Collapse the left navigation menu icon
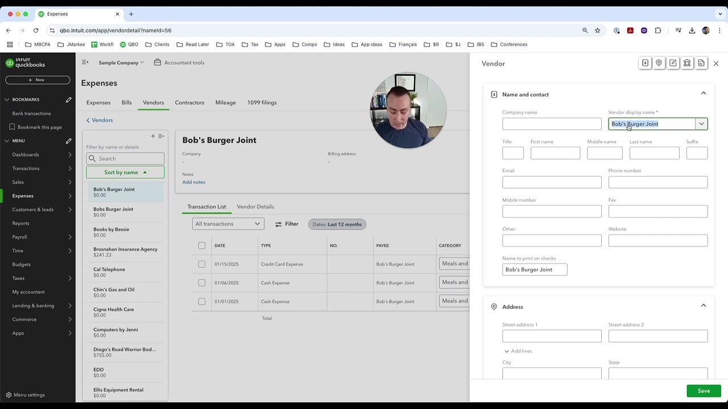The height and width of the screenshot is (409, 728). tap(85, 62)
